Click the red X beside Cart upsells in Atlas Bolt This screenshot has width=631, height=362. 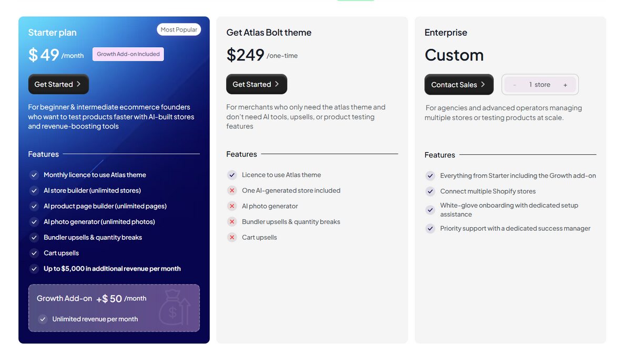coord(232,237)
